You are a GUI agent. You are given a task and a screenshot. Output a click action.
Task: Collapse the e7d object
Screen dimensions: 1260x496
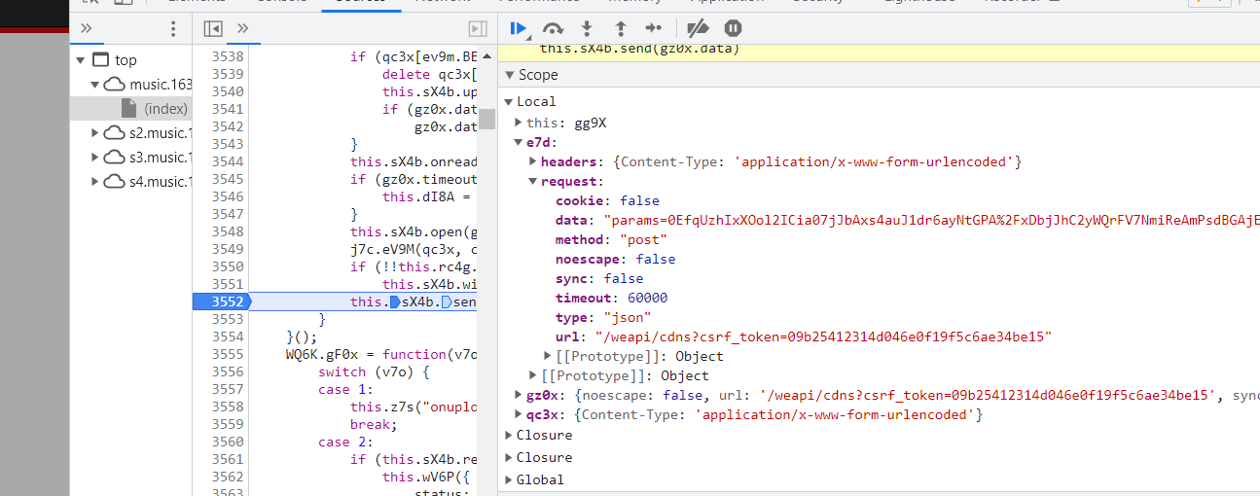click(519, 142)
